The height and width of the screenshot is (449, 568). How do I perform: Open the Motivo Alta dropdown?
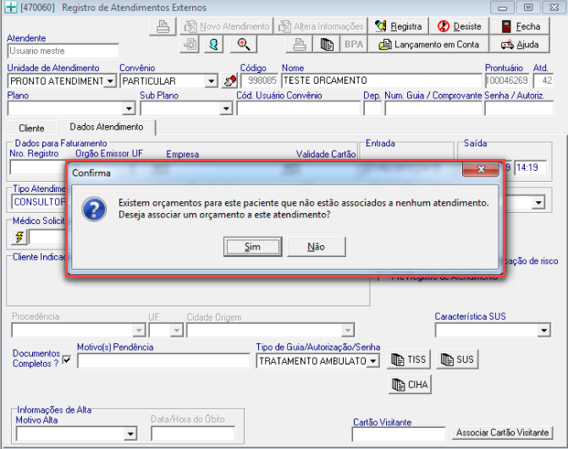pos(130,434)
